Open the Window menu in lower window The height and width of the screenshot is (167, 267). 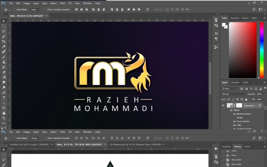[87, 132]
